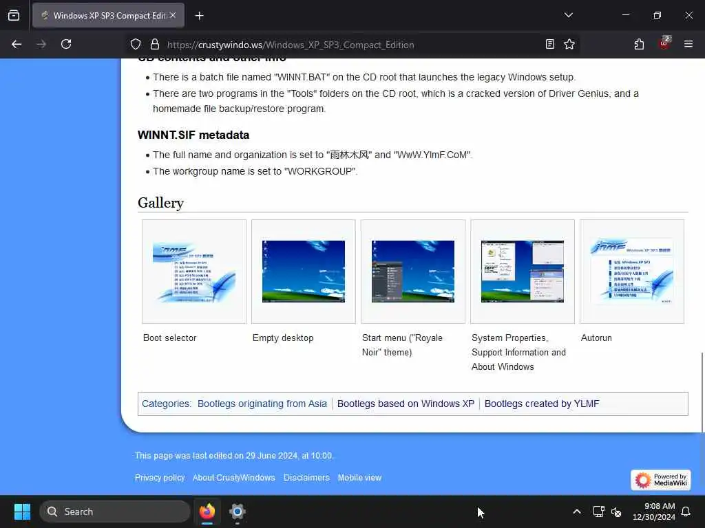Click the 'Empty desktop' caption
705x528 pixels.
[x=283, y=338]
